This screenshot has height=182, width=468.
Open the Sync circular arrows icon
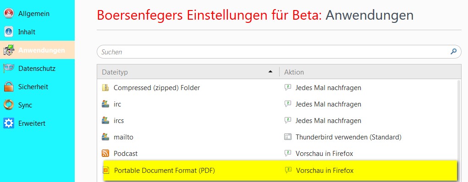coord(9,105)
